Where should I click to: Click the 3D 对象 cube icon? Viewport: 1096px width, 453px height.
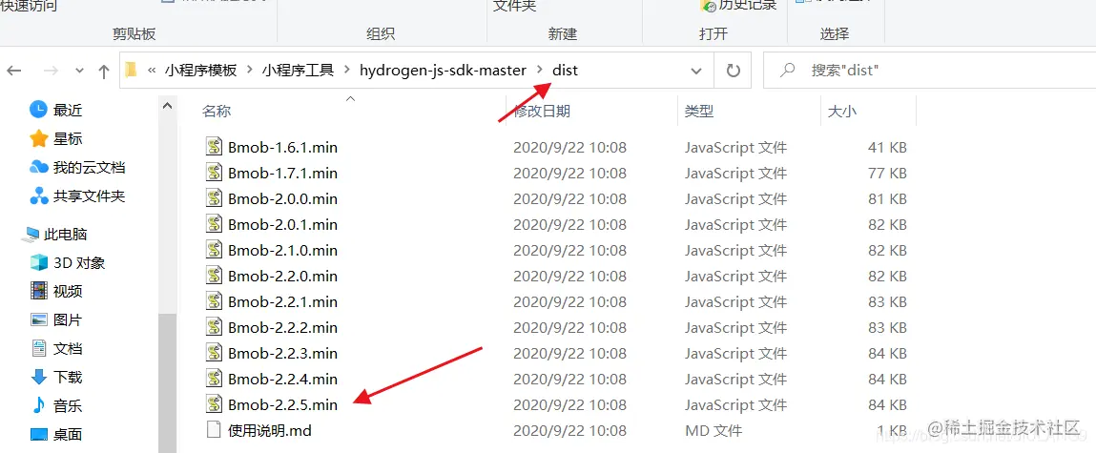coord(38,263)
